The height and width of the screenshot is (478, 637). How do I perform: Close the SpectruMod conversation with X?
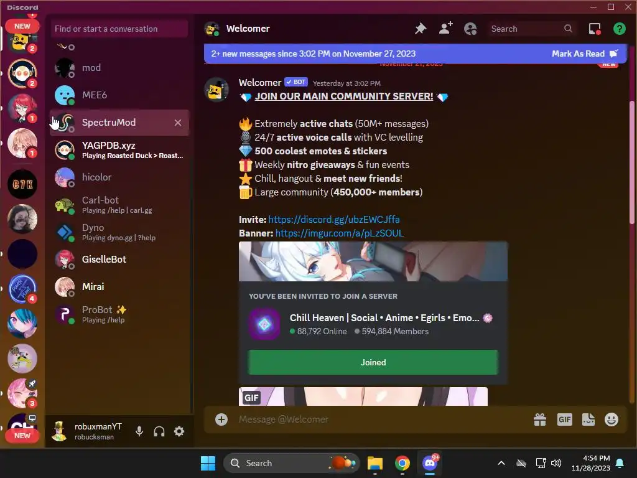point(178,123)
